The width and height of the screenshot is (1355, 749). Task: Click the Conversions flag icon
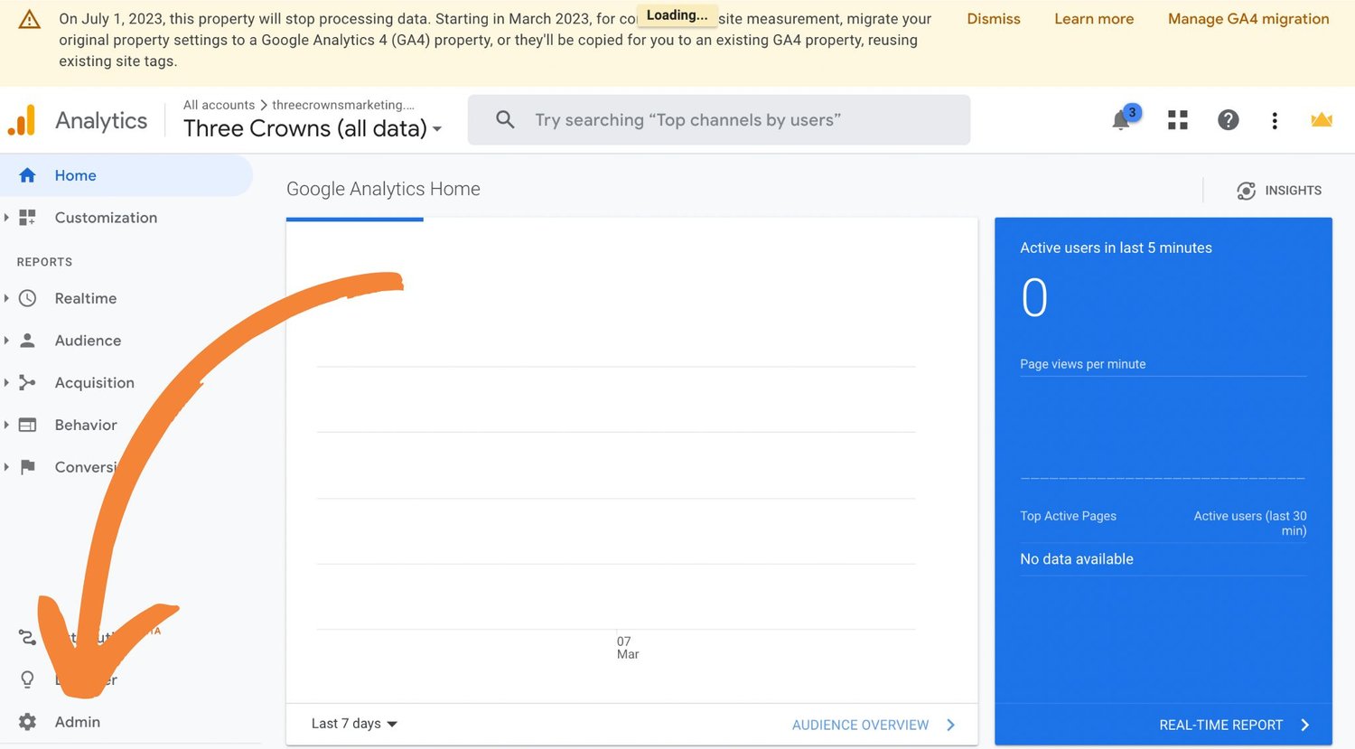tap(28, 466)
